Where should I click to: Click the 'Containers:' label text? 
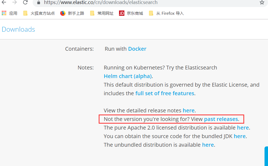pos(79,49)
